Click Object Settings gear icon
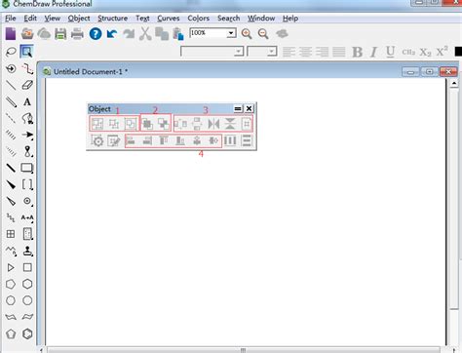The height and width of the screenshot is (353, 462). (x=97, y=140)
